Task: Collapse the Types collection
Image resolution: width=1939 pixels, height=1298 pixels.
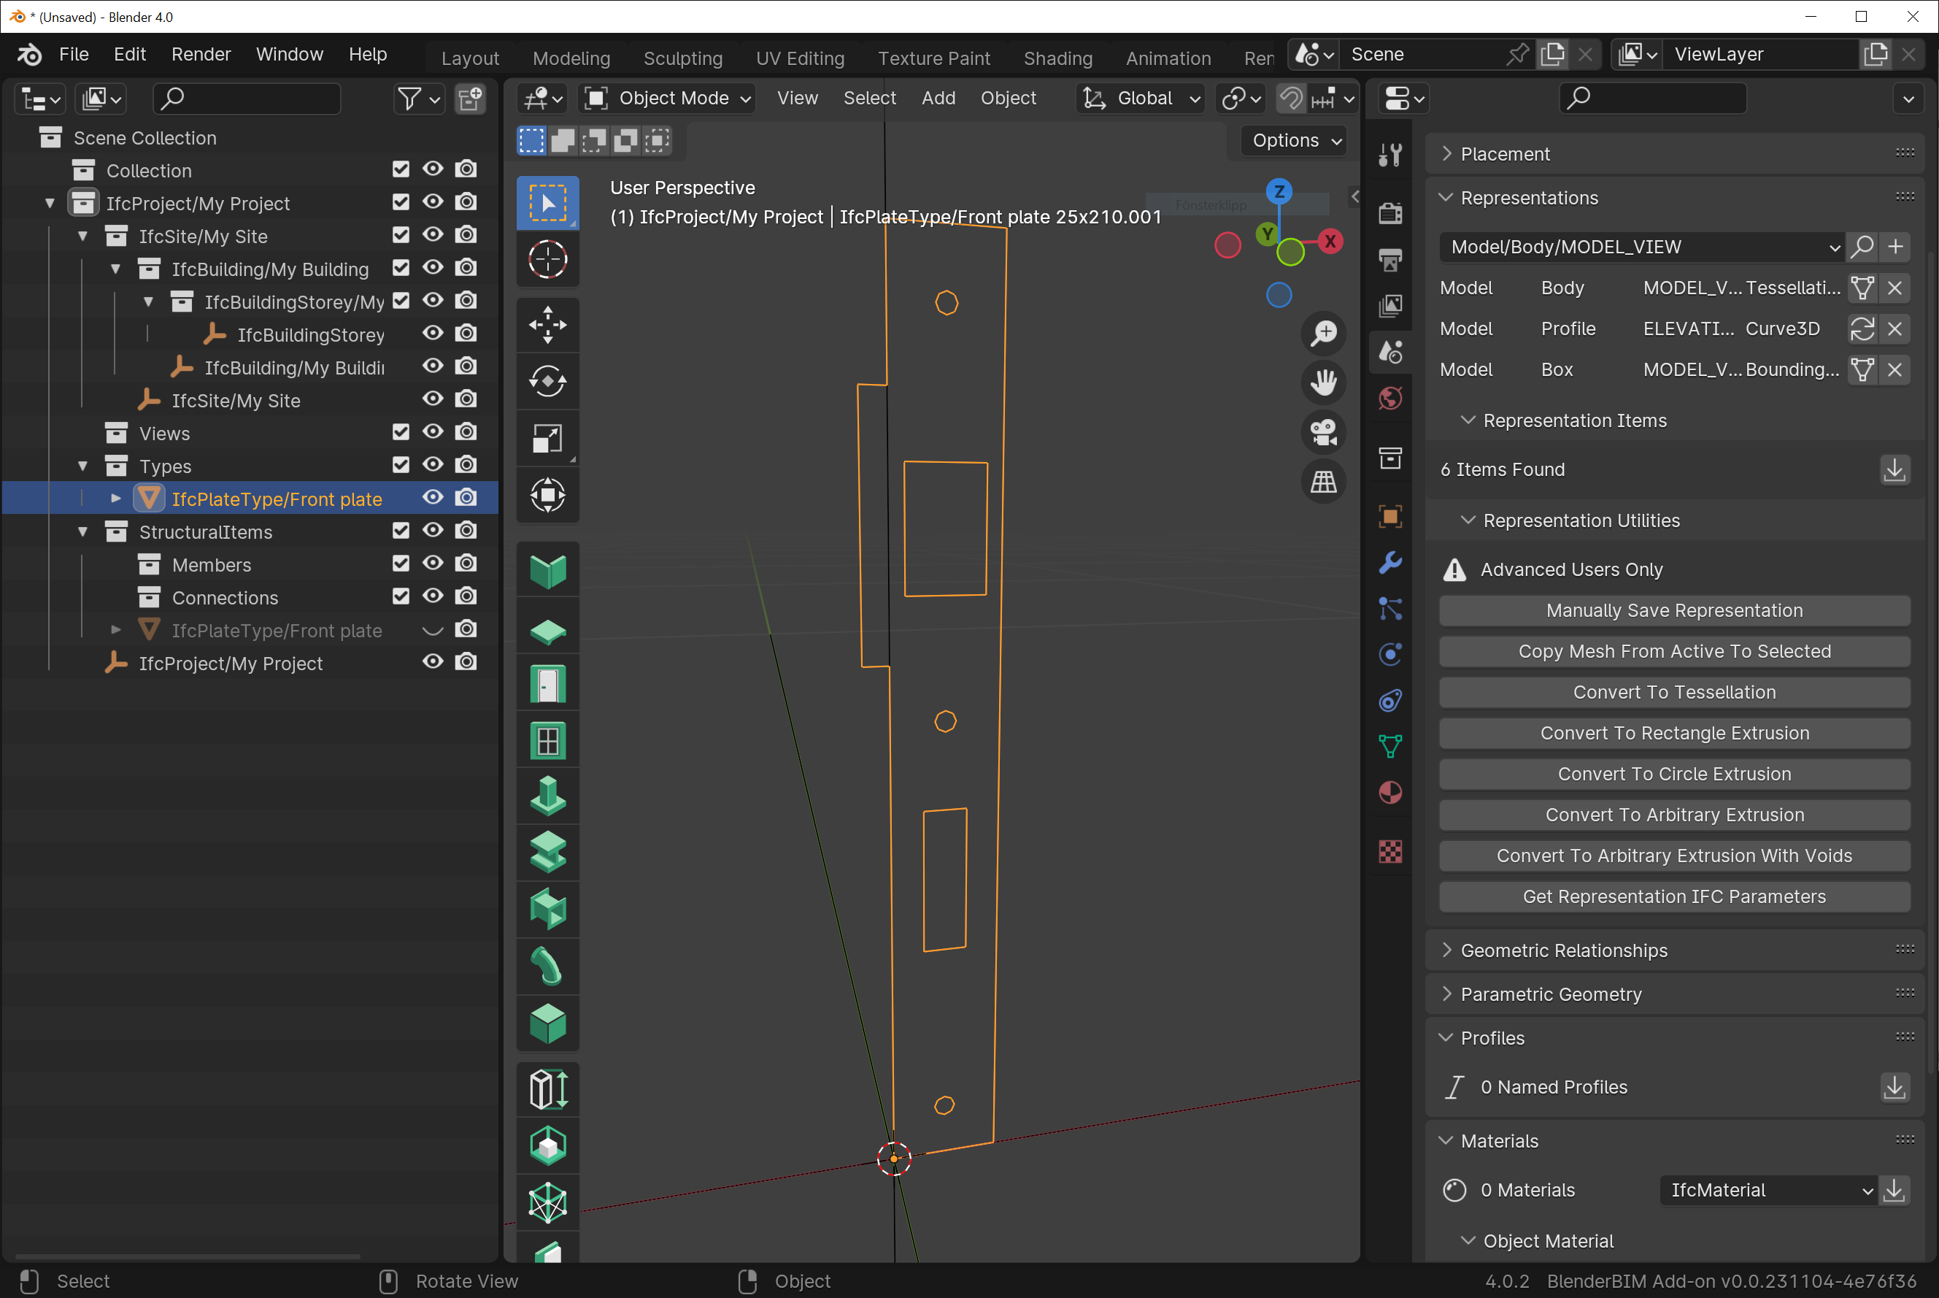Action: 82,466
